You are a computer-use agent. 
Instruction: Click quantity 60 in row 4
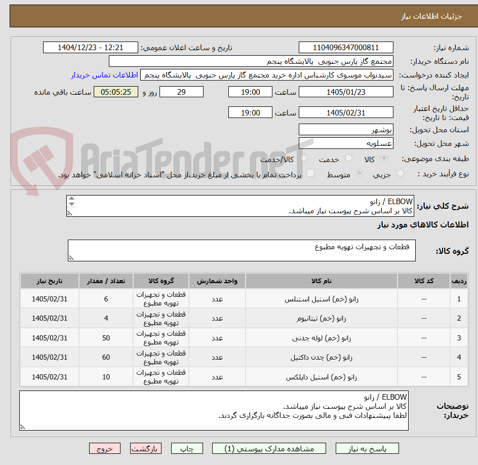106,357
